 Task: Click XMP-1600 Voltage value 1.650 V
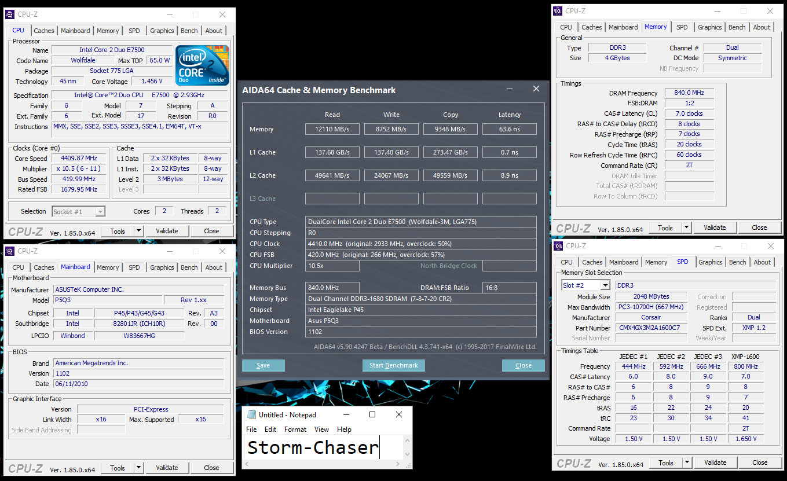(746, 439)
